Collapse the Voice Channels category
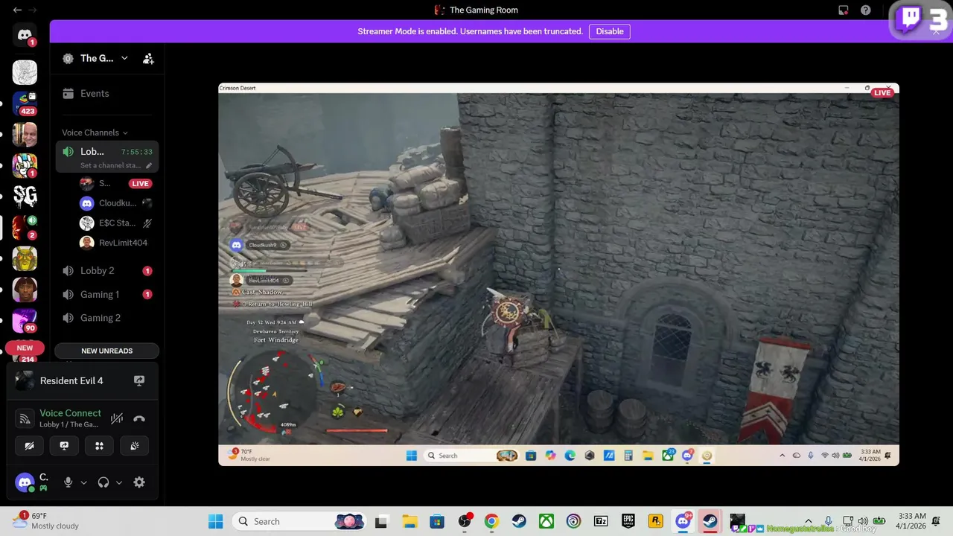Viewport: 953px width, 536px height. [95, 133]
